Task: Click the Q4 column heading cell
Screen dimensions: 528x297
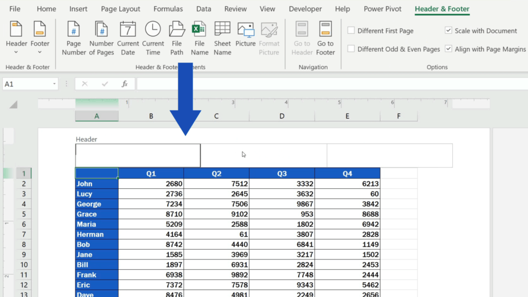Action: pos(347,173)
